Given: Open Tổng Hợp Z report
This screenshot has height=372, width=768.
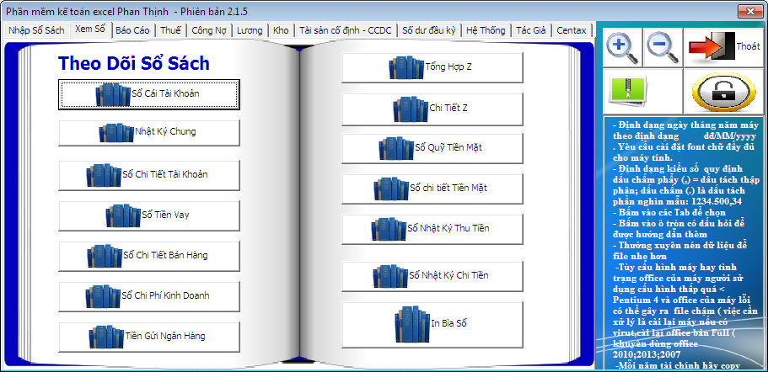Looking at the screenshot, I should [432, 67].
